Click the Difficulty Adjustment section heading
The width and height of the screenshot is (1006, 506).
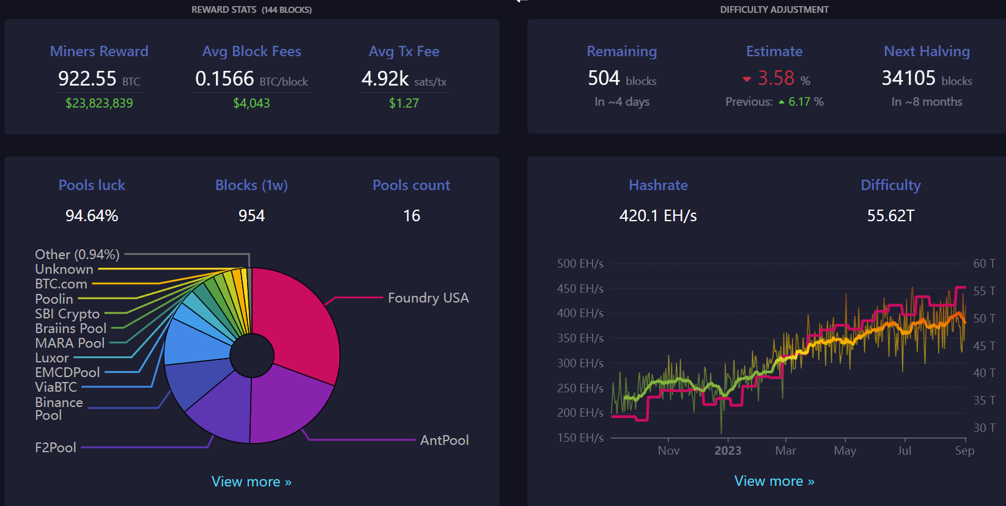tap(774, 10)
